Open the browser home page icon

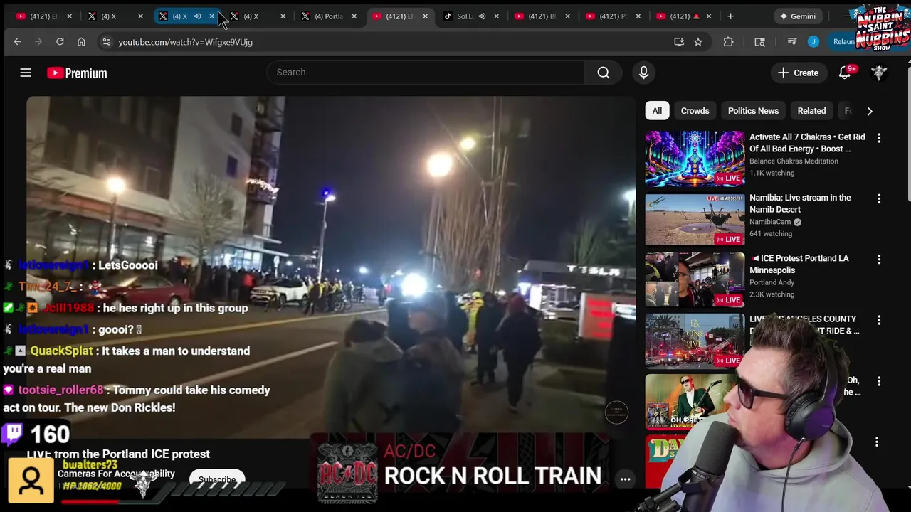coord(81,42)
